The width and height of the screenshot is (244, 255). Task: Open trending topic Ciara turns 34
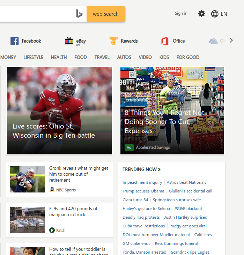[135, 200]
